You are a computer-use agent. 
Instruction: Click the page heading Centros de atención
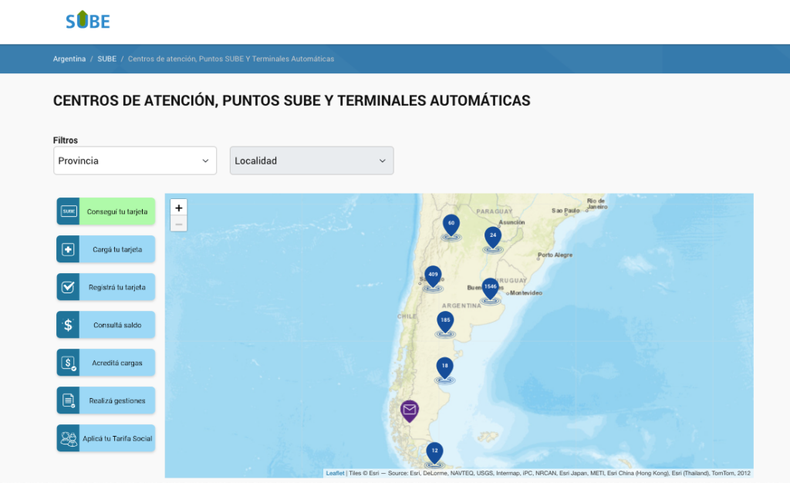(x=292, y=101)
